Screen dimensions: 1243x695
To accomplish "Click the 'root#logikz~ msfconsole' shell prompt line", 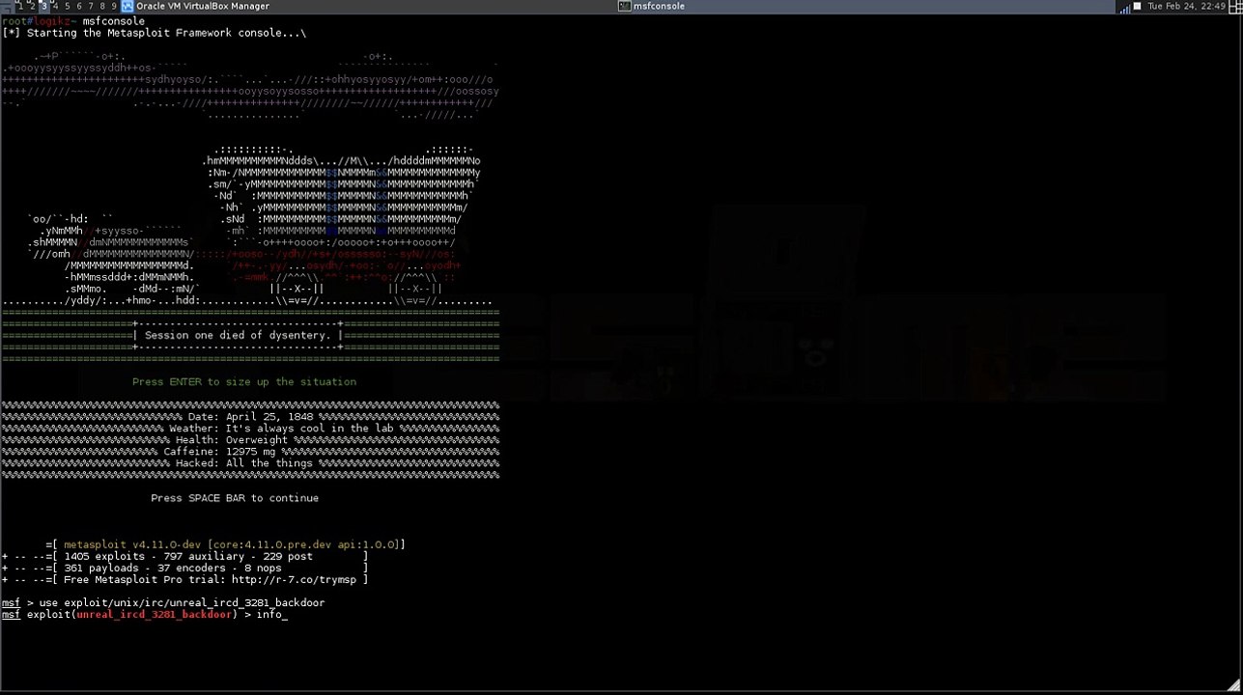I will (x=73, y=21).
